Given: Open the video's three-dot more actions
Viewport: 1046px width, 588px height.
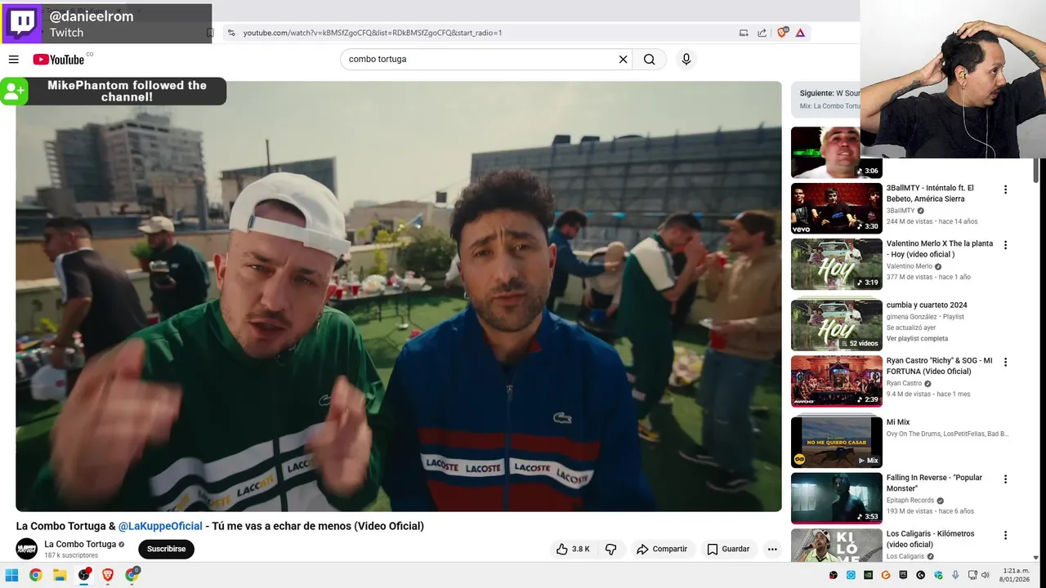Looking at the screenshot, I should (772, 549).
